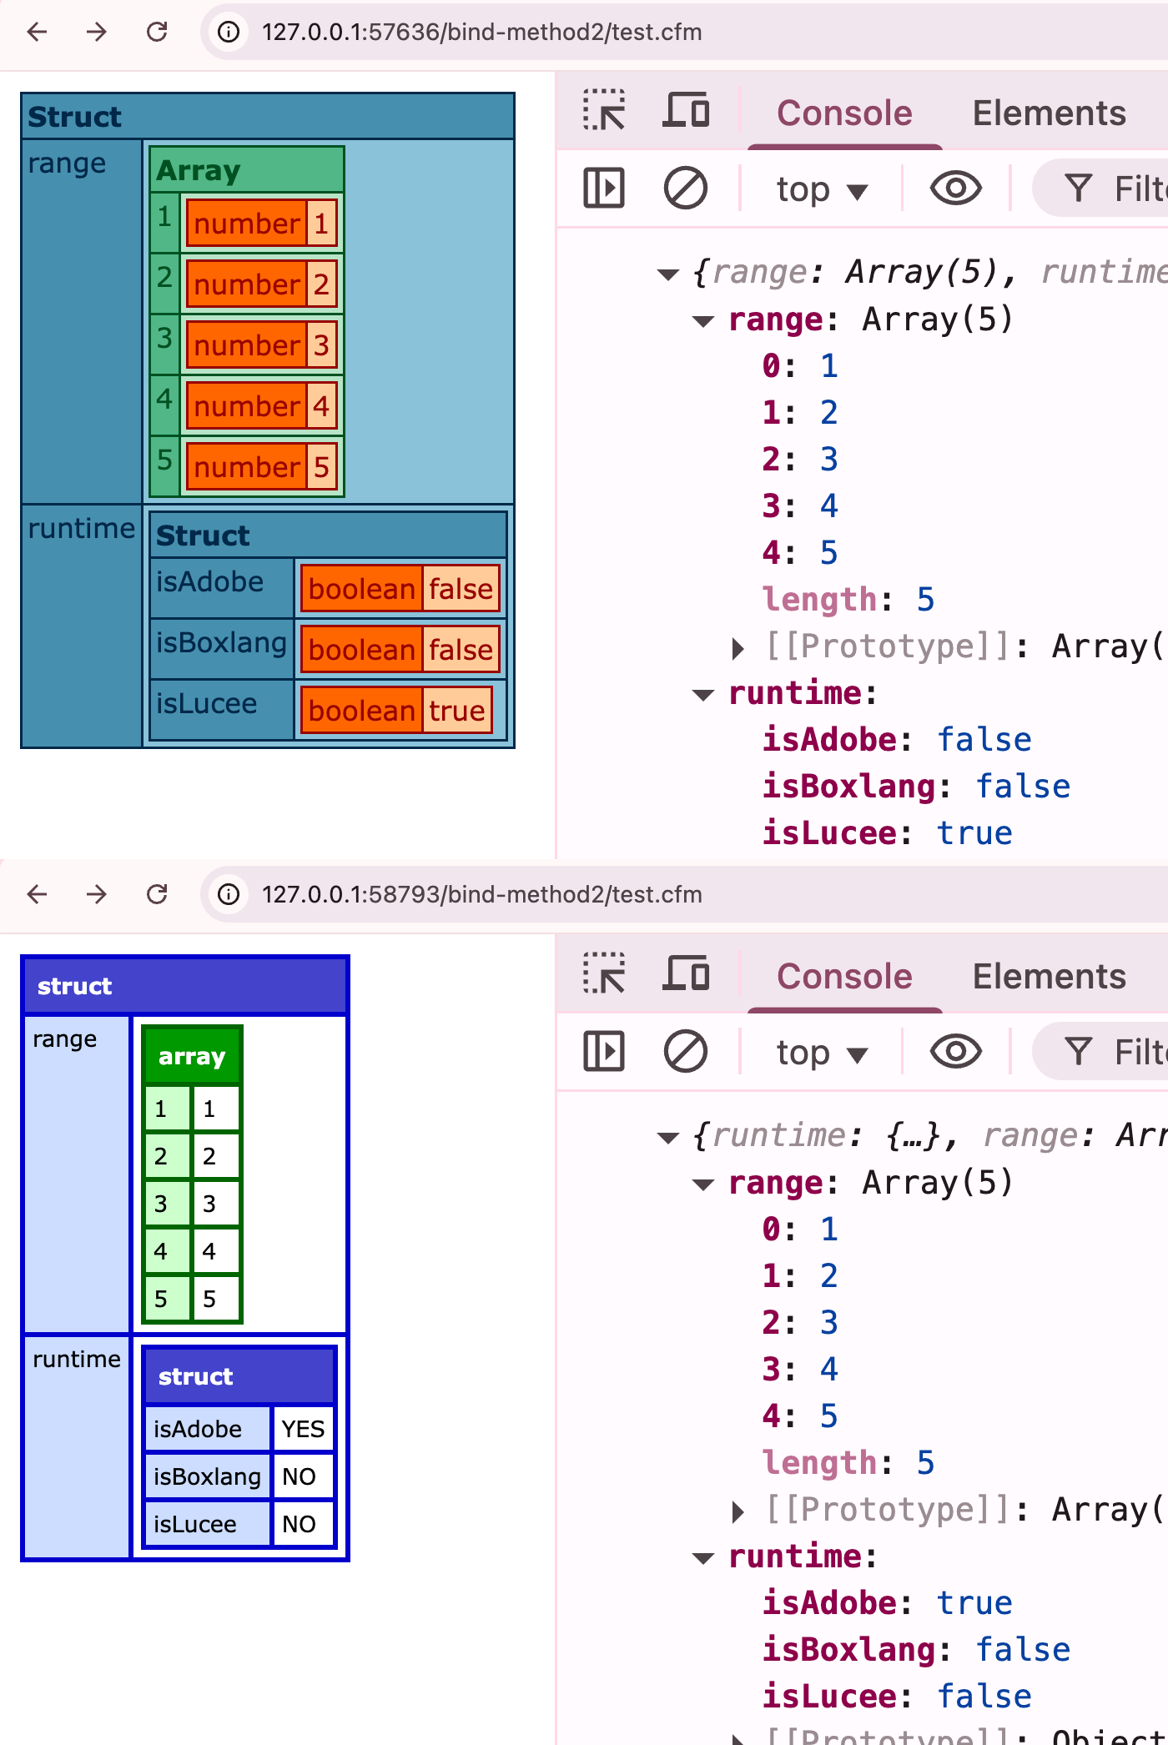Image resolution: width=1168 pixels, height=1745 pixels.
Task: Collapse logged object in bottom console
Action: coord(668,1137)
